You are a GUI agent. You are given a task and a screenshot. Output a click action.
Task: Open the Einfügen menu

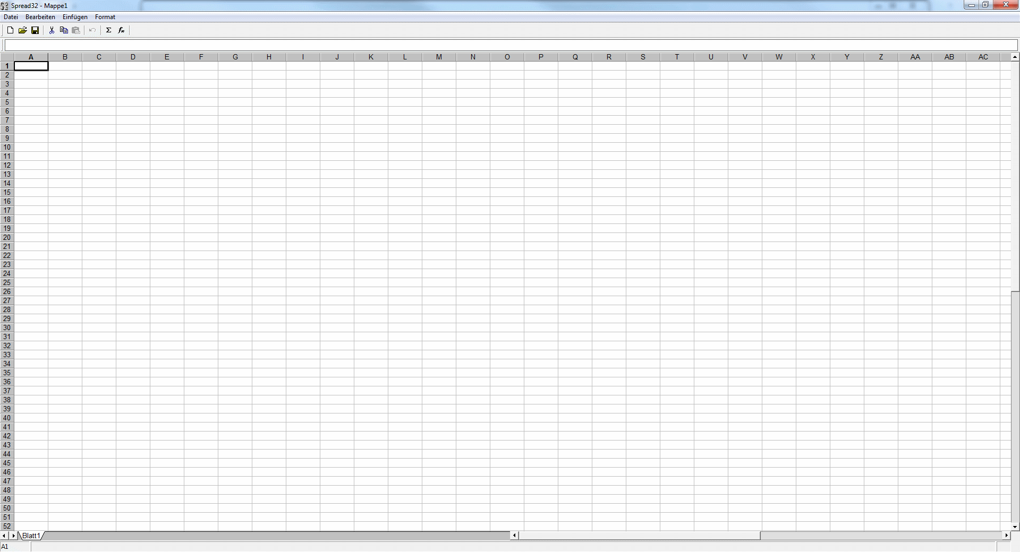(x=75, y=17)
